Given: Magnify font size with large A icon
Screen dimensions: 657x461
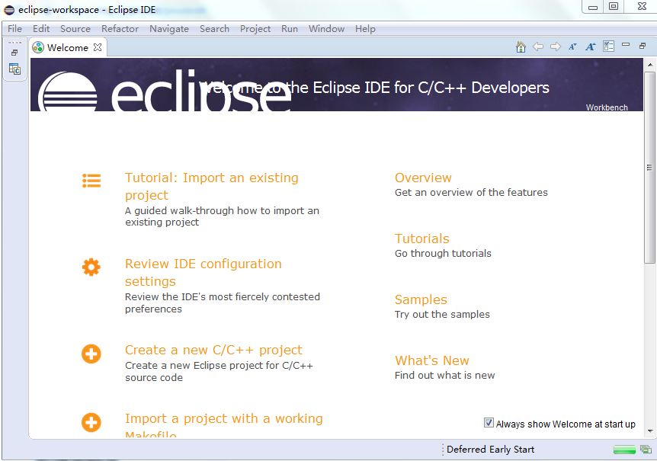Looking at the screenshot, I should (591, 46).
